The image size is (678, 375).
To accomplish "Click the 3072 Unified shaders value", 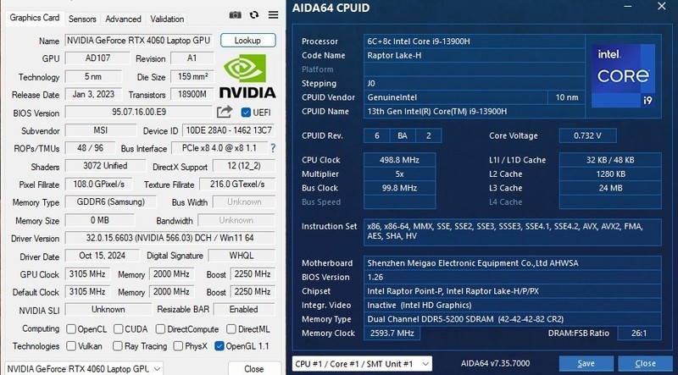I will 105,166.
